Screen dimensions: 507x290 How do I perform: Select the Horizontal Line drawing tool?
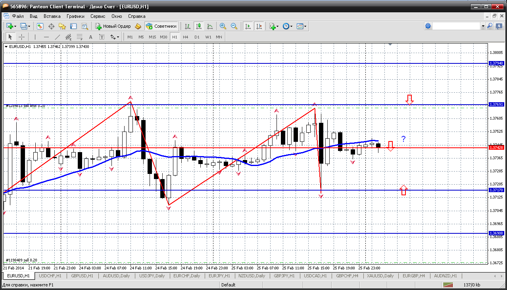[x=46, y=37]
